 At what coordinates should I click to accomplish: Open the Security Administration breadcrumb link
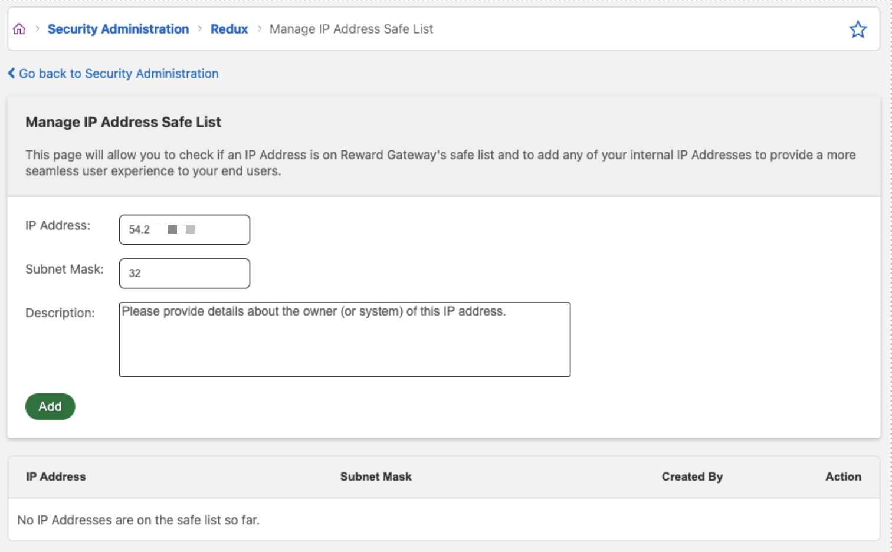118,28
